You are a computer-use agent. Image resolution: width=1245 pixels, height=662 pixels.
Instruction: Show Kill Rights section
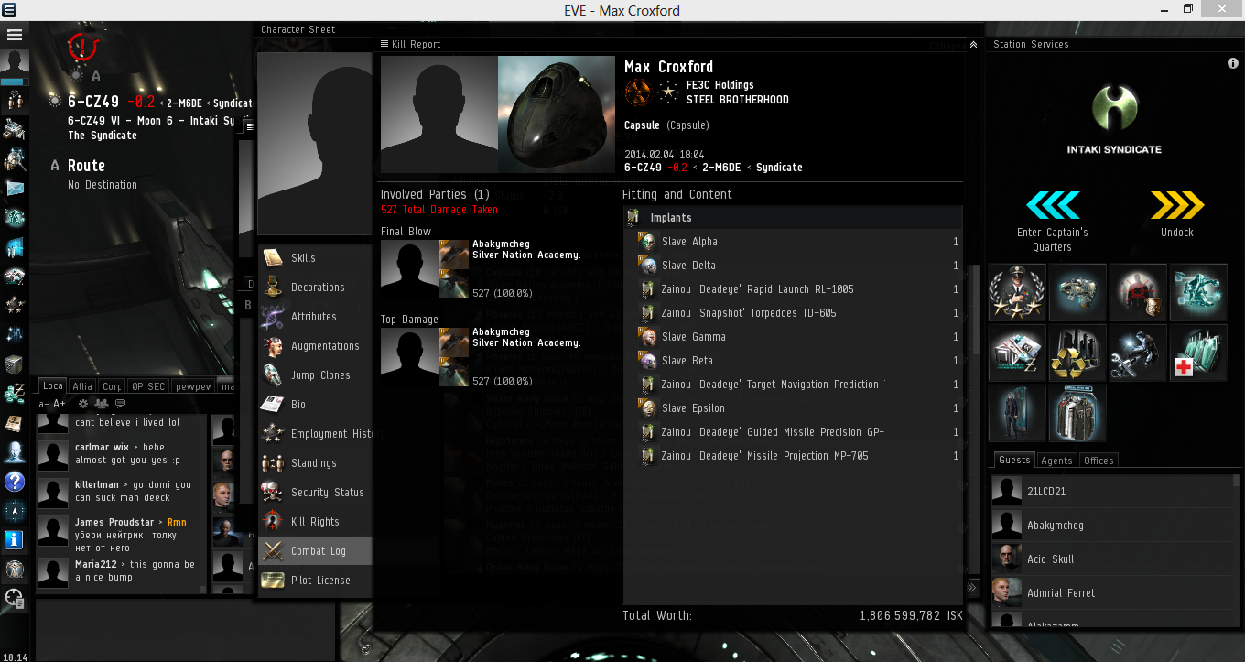[x=315, y=522]
